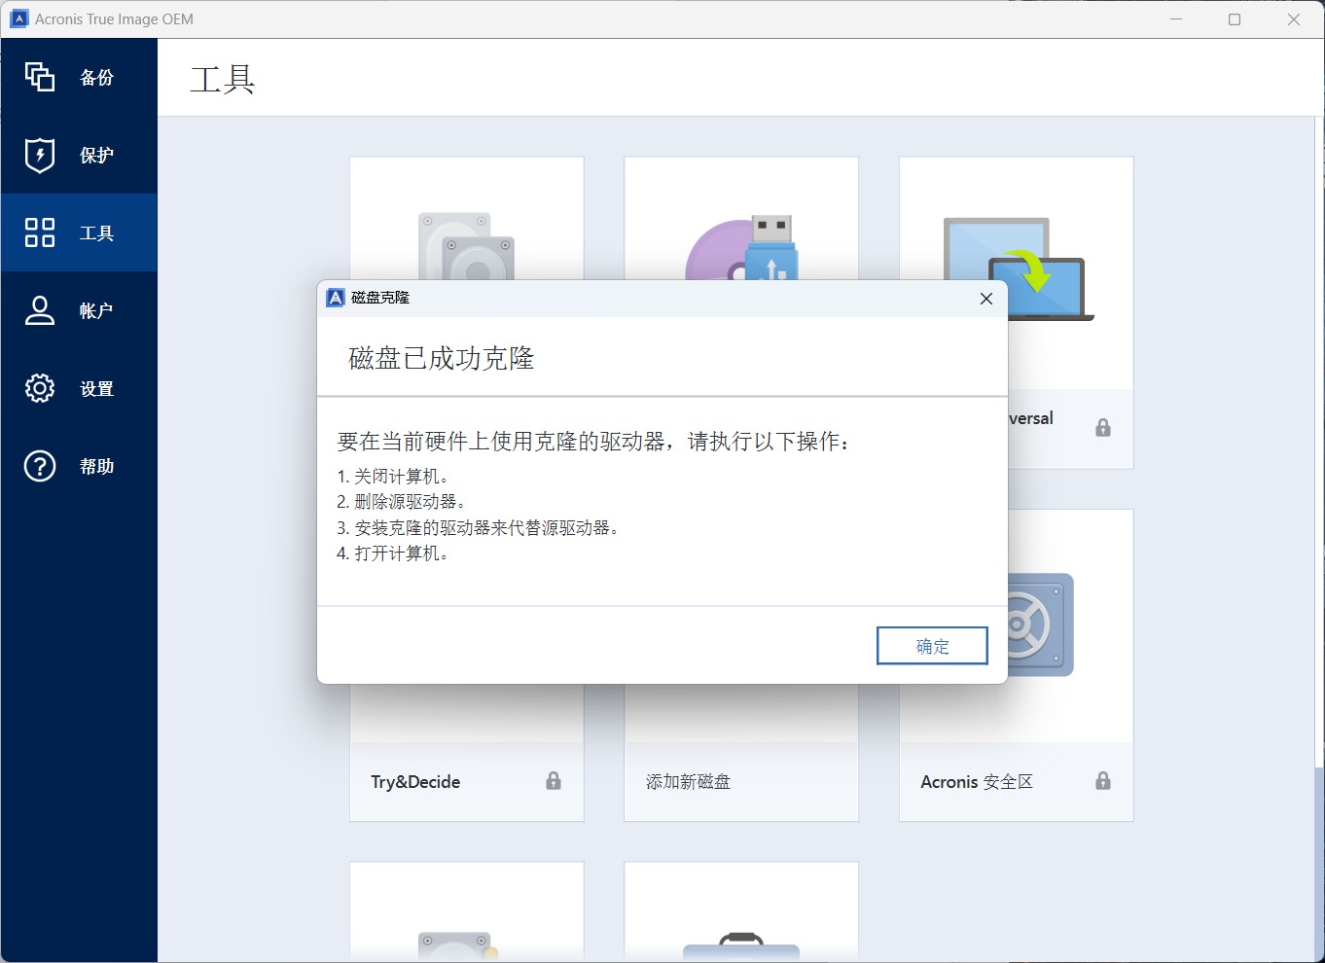Viewport: 1325px width, 963px height.
Task: Click the lock icon on Try&Decide
Action: click(x=554, y=780)
